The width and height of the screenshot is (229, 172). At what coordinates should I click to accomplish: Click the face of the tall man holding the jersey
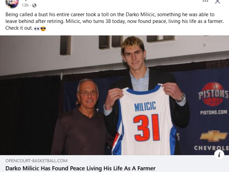[x=134, y=55]
